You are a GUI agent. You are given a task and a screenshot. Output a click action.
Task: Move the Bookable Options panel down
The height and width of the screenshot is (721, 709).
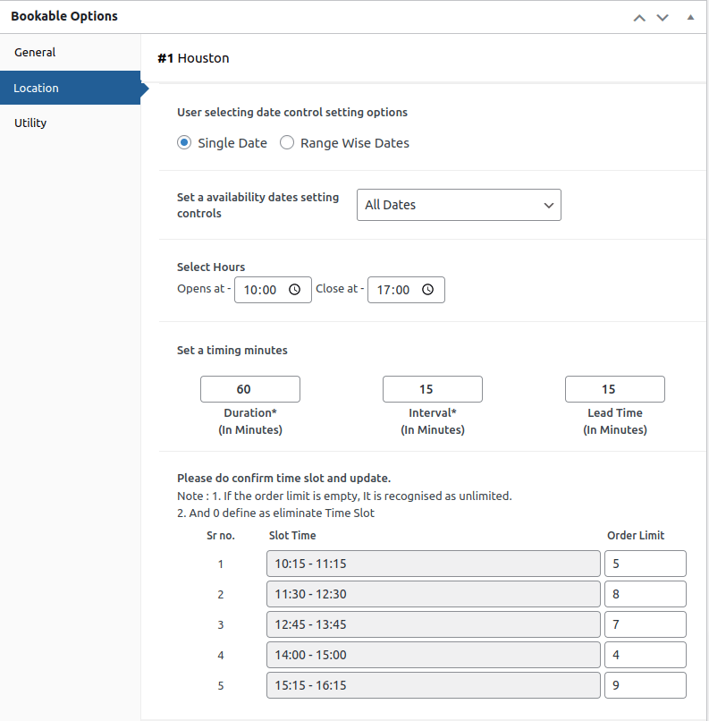[x=662, y=17]
